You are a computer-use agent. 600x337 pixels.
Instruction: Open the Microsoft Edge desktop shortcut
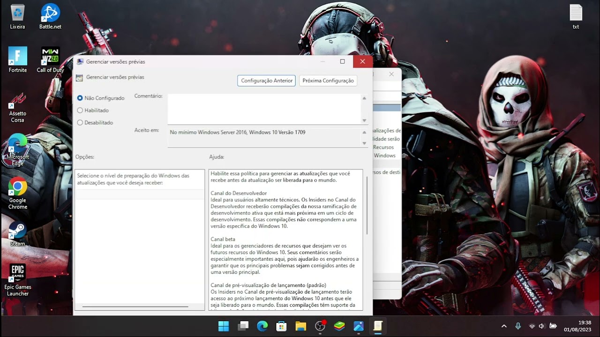click(18, 150)
